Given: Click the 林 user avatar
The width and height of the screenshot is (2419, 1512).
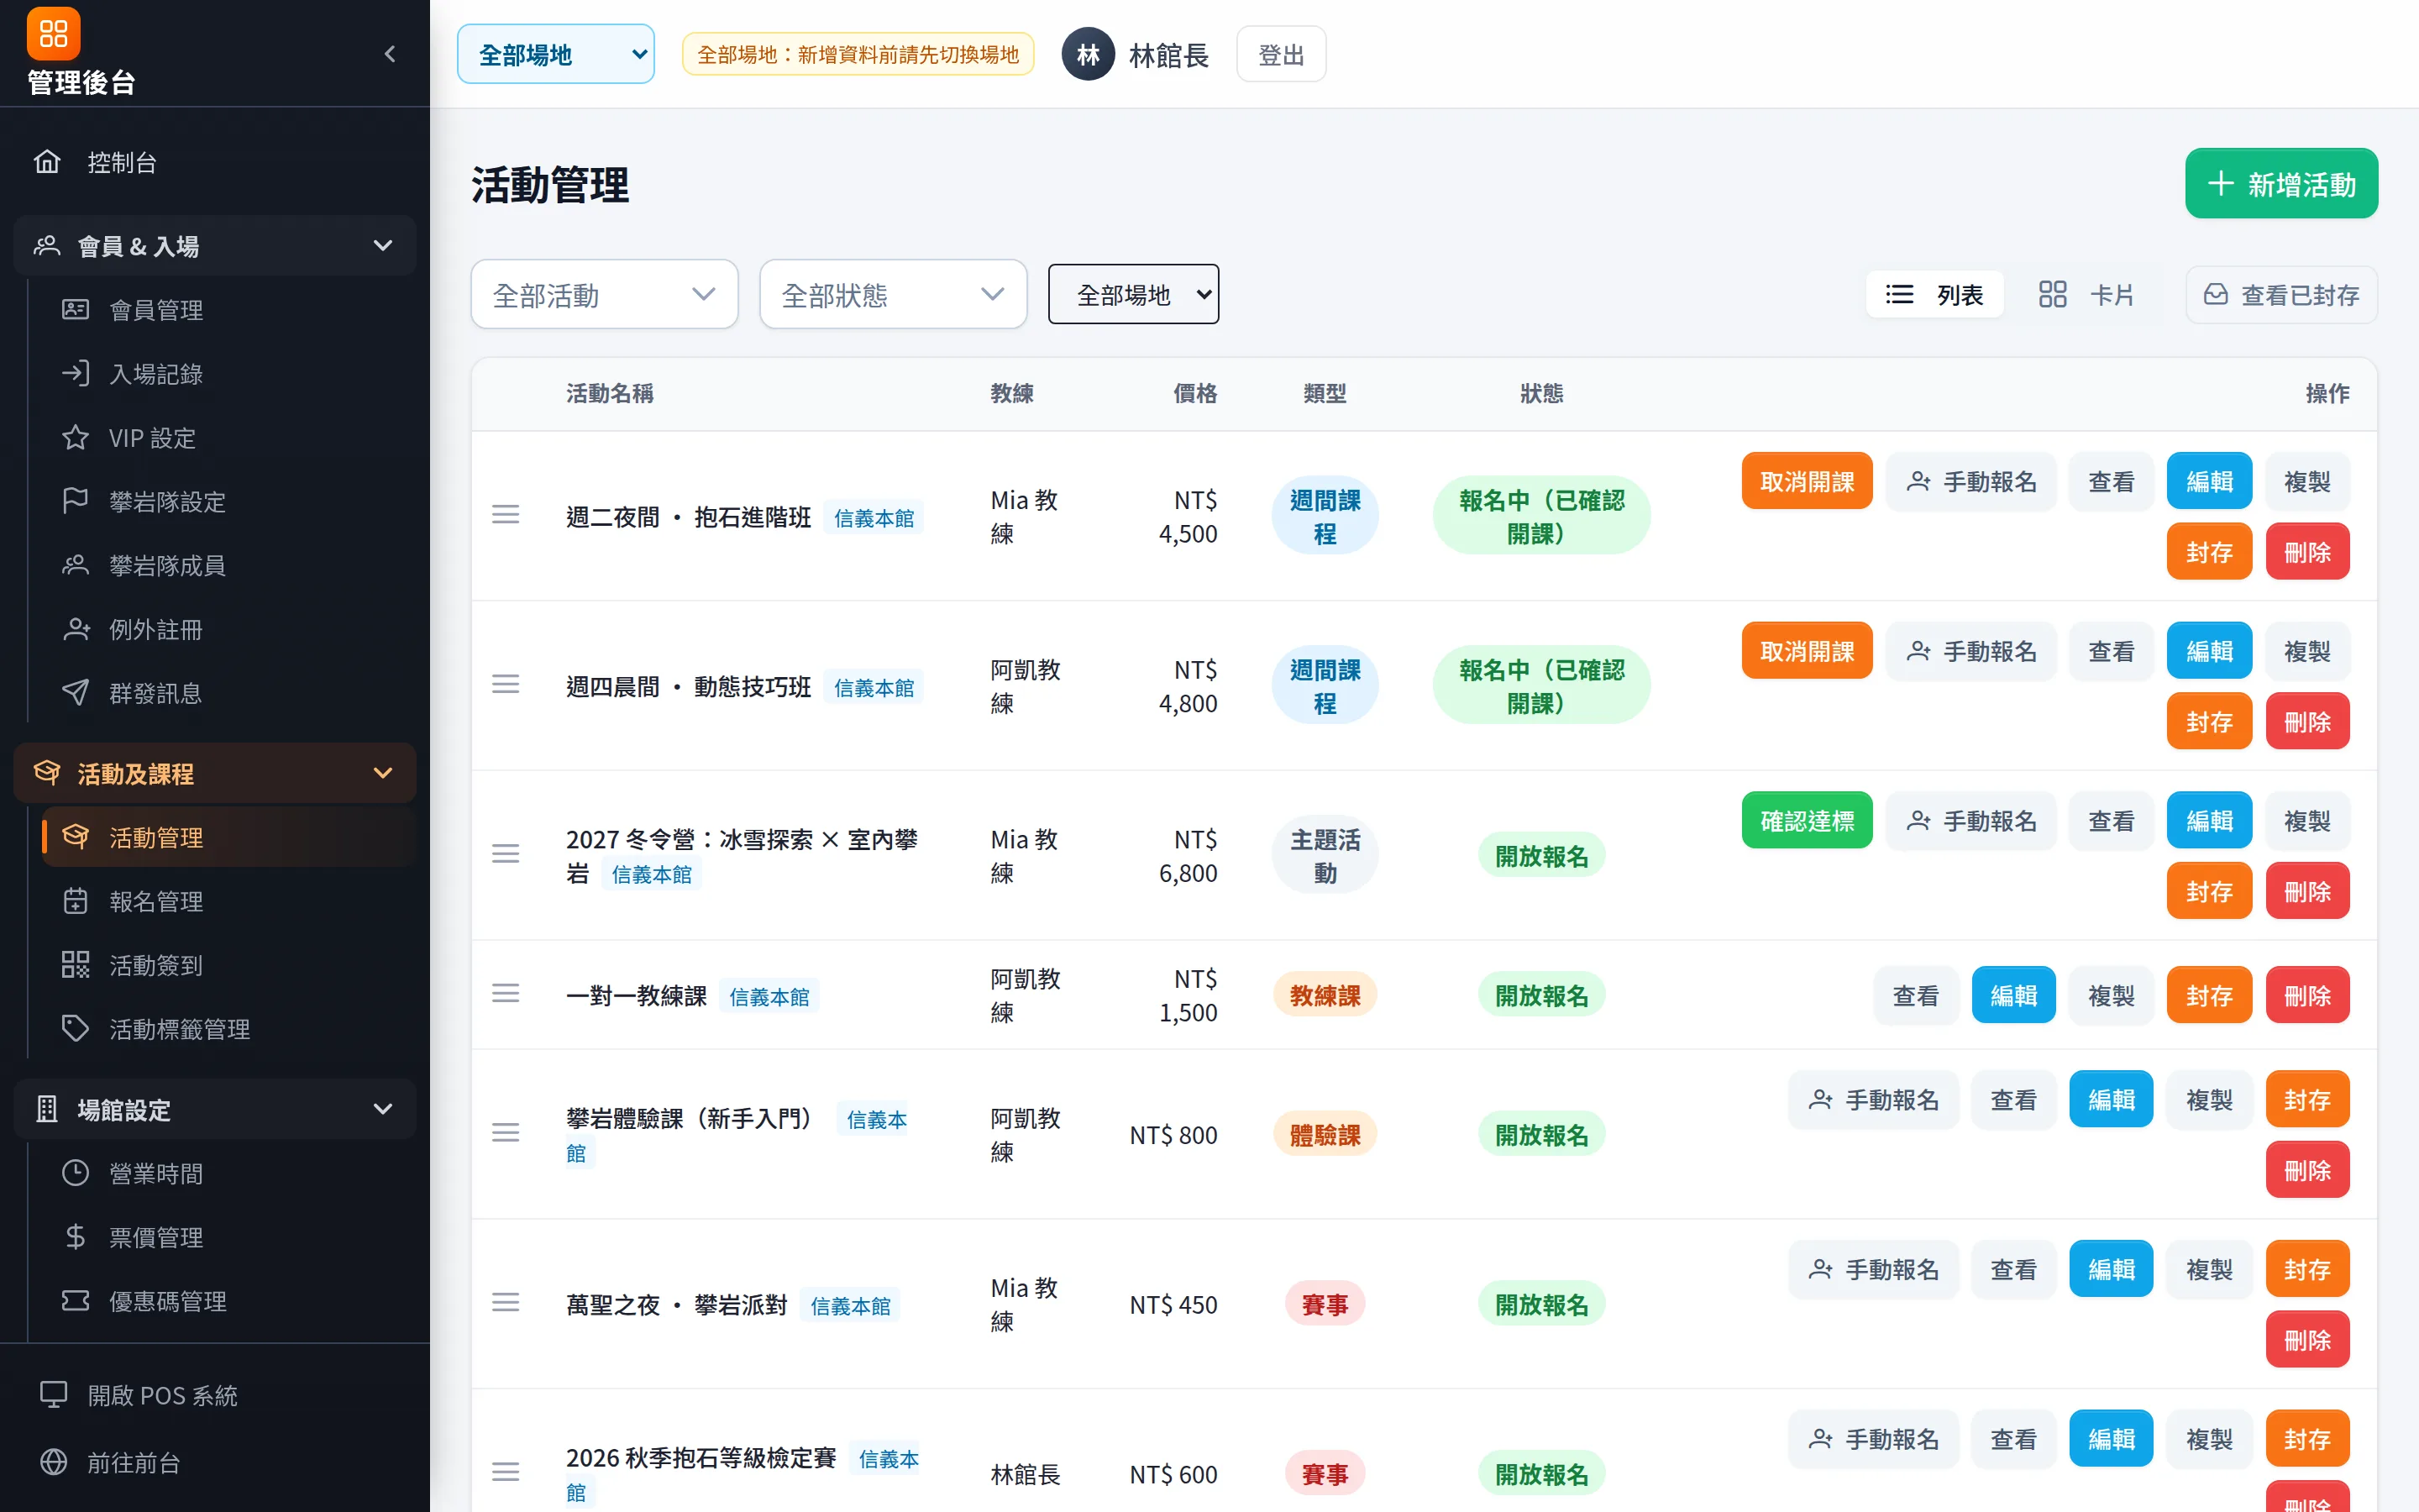Looking at the screenshot, I should [1088, 54].
